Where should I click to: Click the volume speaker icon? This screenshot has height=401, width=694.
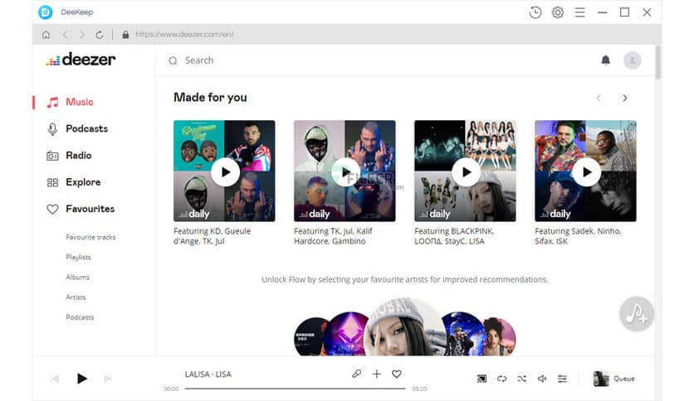tap(542, 379)
